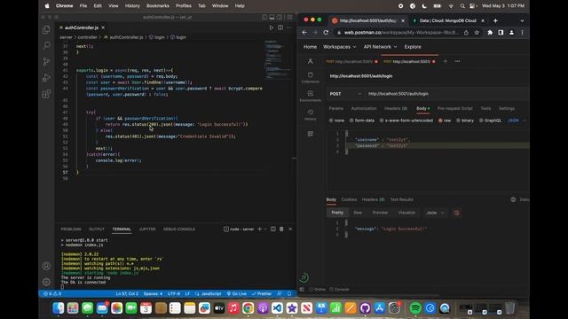Open the VS Code Accounts menu
568x319 pixels.
point(46,266)
